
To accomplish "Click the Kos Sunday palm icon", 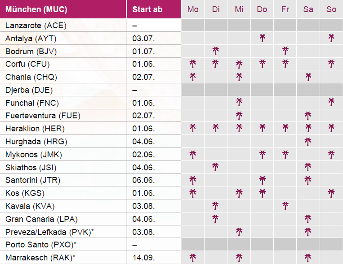I will (x=331, y=193).
